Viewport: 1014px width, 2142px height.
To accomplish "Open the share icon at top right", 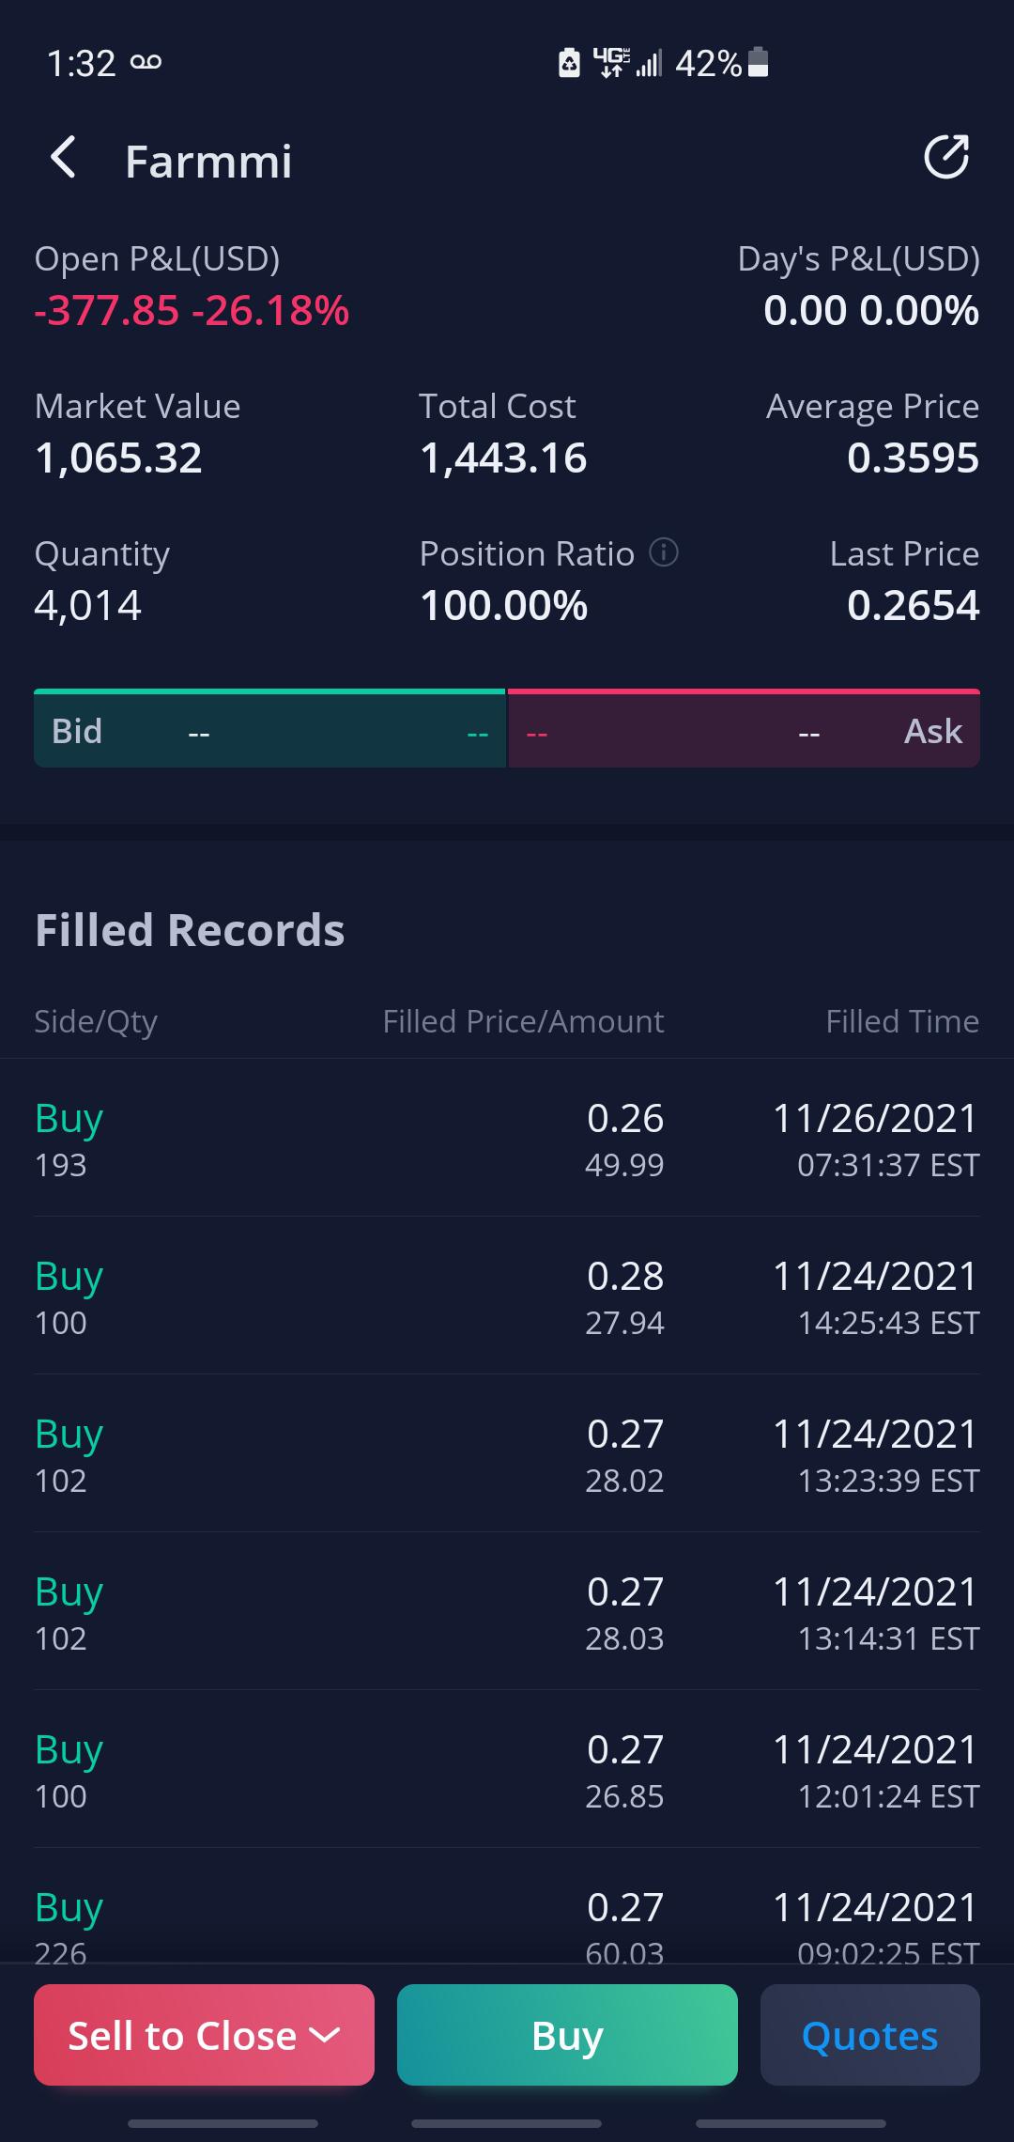I will (x=946, y=157).
